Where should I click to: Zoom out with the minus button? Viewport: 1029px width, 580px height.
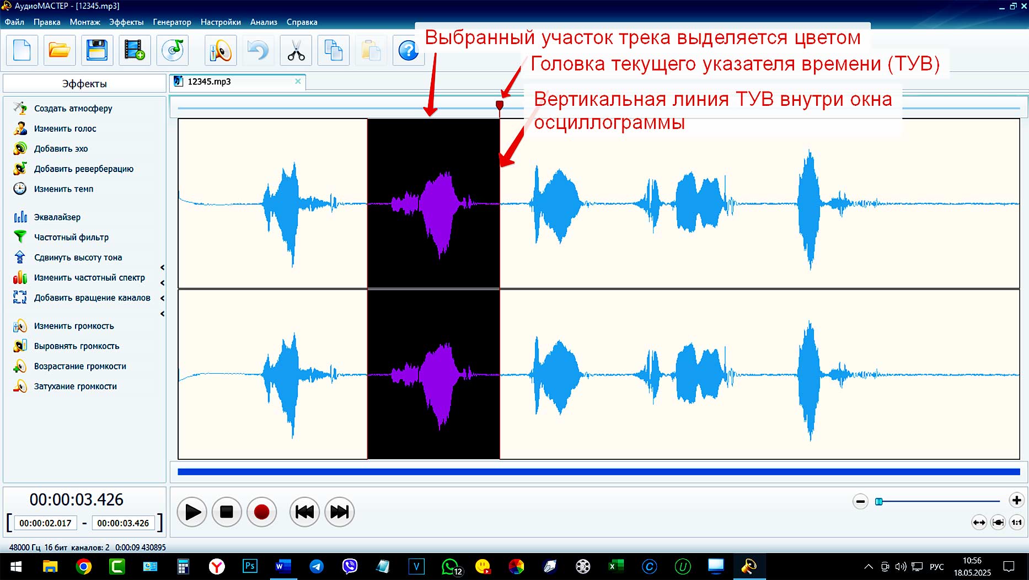860,501
